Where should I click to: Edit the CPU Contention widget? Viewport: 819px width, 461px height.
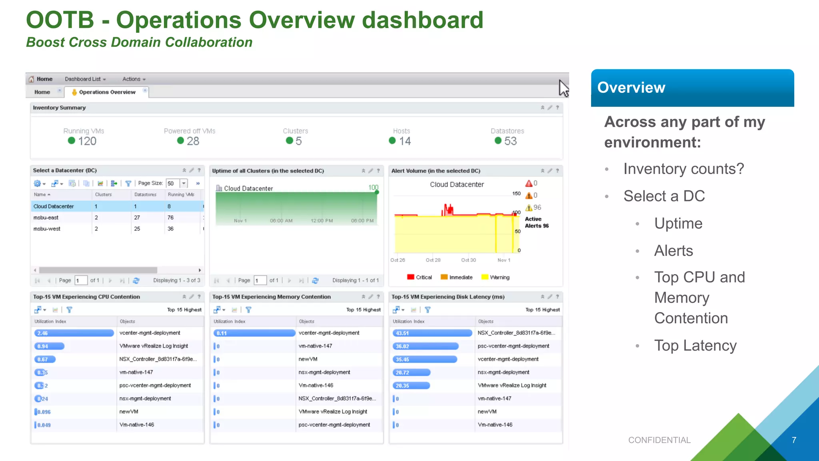click(192, 297)
